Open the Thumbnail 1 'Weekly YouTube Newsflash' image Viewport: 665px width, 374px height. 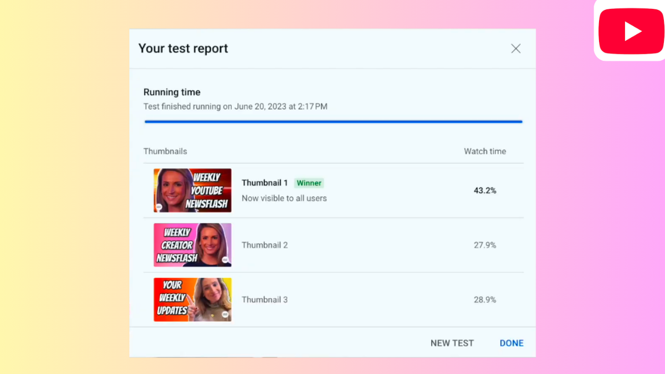click(192, 190)
